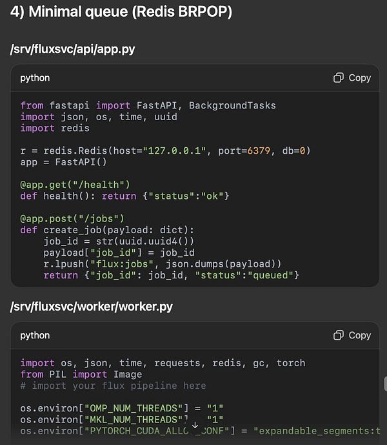The height and width of the screenshot is (445, 387).
Task: Click the 'from PIL import Image' line
Action: tap(81, 375)
